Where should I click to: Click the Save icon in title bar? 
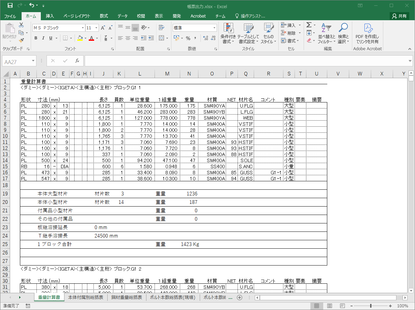10,6
